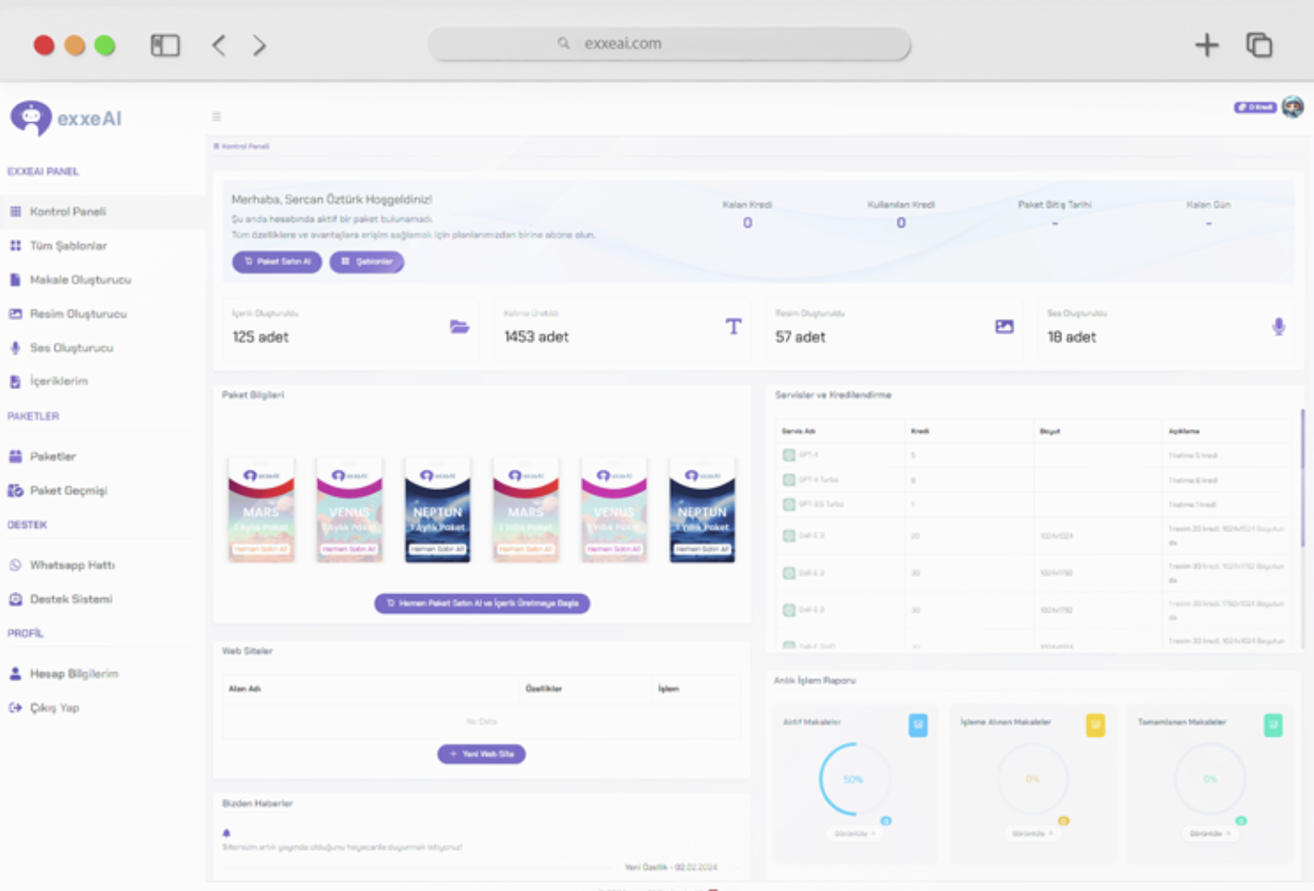Image resolution: width=1314 pixels, height=891 pixels.
Task: Click the blue icon in Aktif Makaleler card
Action: pos(918,726)
